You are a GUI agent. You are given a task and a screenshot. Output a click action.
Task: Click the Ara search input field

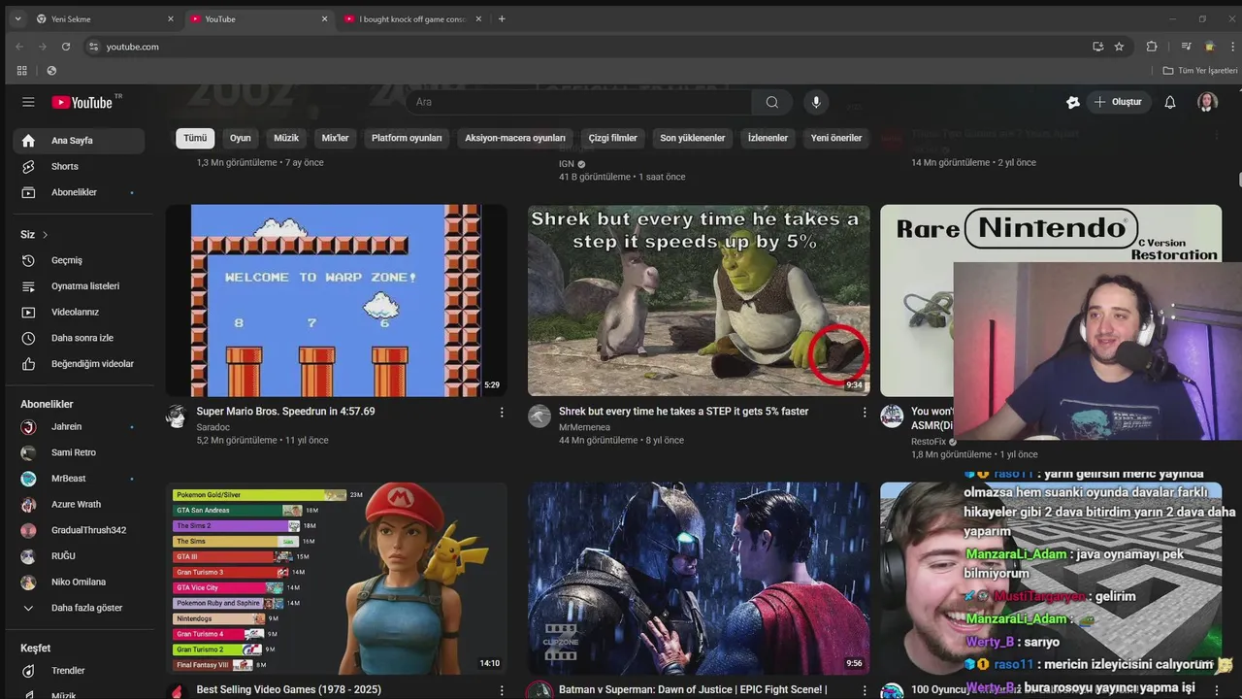point(577,102)
